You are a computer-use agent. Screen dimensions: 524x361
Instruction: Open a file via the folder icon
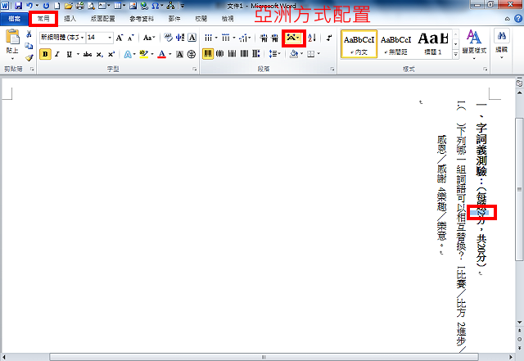tap(69, 6)
